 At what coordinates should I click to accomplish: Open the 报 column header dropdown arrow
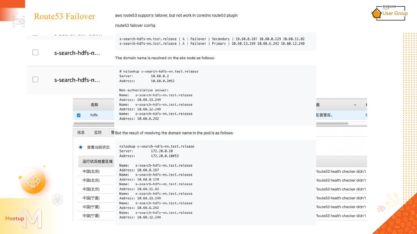click(x=355, y=105)
